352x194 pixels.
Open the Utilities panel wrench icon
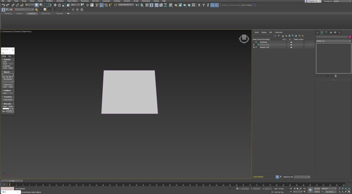(339, 32)
